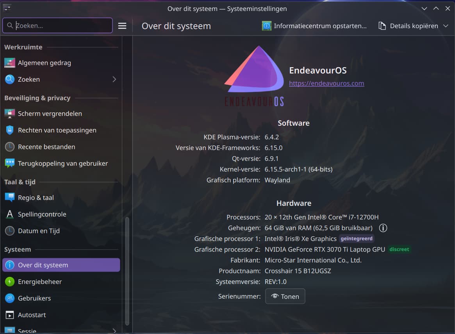The height and width of the screenshot is (334, 455).
Task: Open Algemeen gedrag settings
Action: [61, 63]
